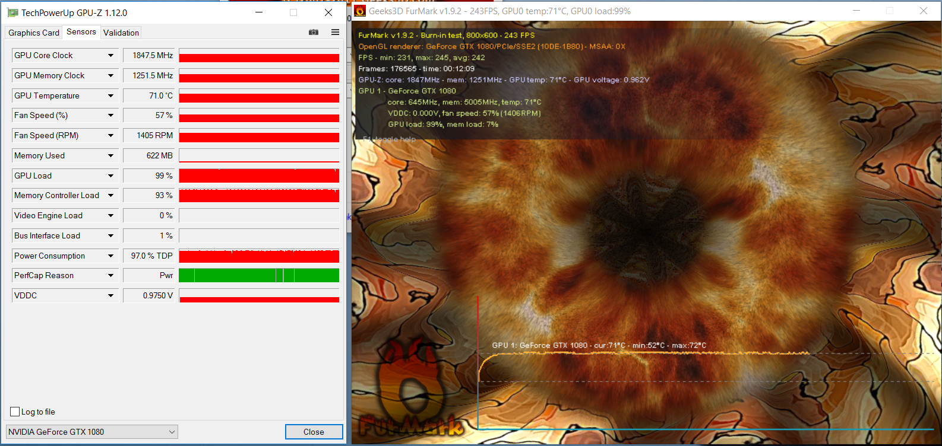Click the FurMark title bar app icon
Viewport: 942px width, 446px height.
coord(360,11)
